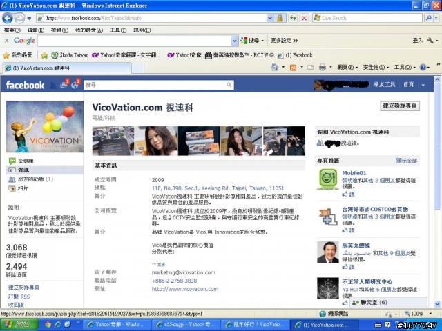Image resolution: width=442 pixels, height=331 pixels.
Task: Open the Facebook account dropdown arrow
Action: point(423,85)
